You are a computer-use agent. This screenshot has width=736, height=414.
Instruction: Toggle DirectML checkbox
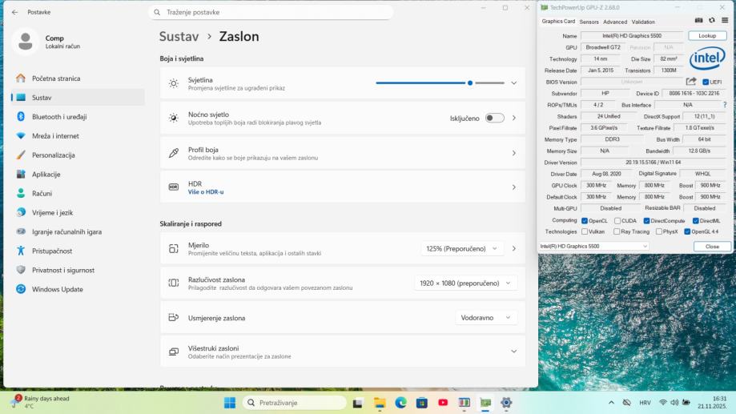[696, 220]
